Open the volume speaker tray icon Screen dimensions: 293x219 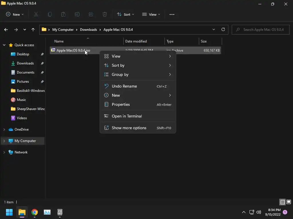259,212
